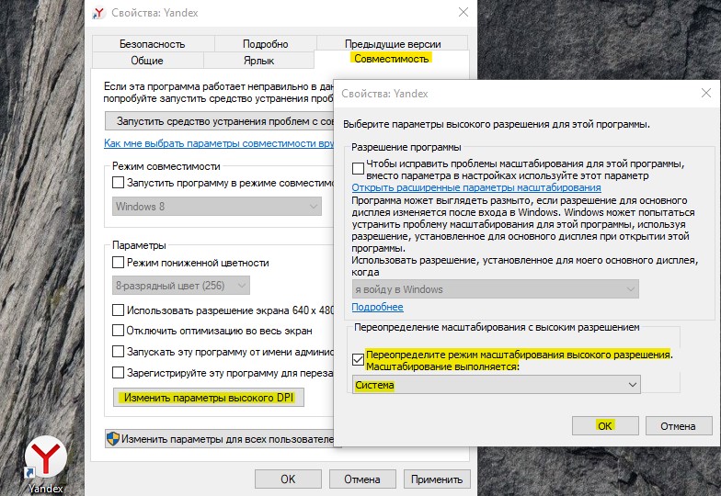Image resolution: width=721 pixels, height=496 pixels.
Task: Click 'Изменить параметры для всех пользователей' button
Action: [x=221, y=439]
